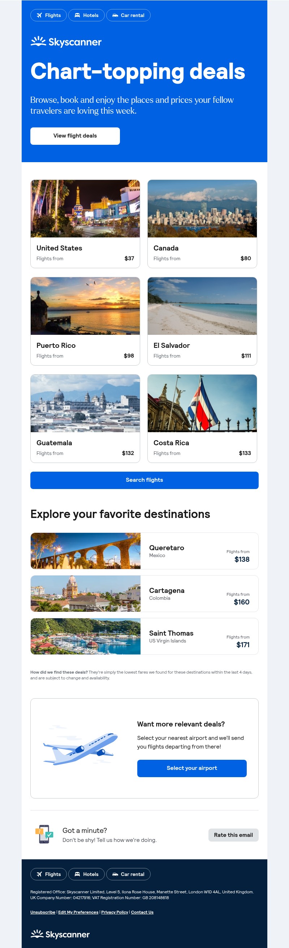
Task: Click the airplane icon in the Flights pill
Action: click(40, 16)
